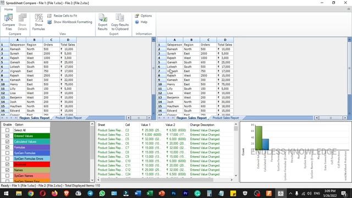Click the results list scroll down arrow
The width and height of the screenshot is (352, 198).
[236, 175]
